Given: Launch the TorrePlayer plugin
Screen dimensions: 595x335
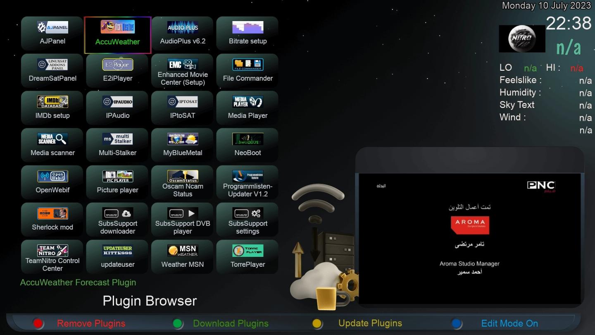Looking at the screenshot, I should (248, 257).
